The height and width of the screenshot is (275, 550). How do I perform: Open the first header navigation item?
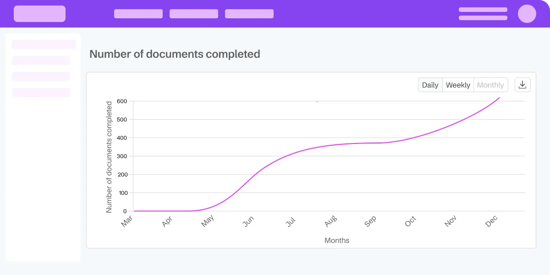coord(138,14)
